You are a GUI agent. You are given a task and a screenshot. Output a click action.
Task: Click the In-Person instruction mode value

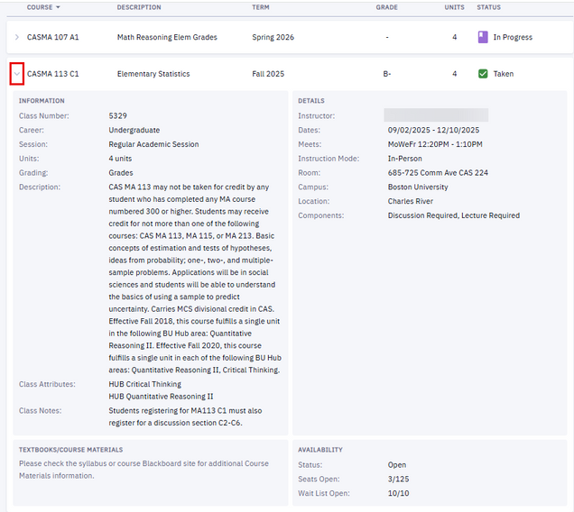pos(405,159)
